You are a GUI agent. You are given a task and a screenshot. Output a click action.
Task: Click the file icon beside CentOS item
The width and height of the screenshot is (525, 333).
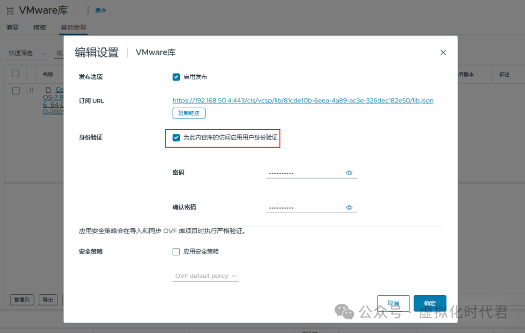[x=48, y=90]
